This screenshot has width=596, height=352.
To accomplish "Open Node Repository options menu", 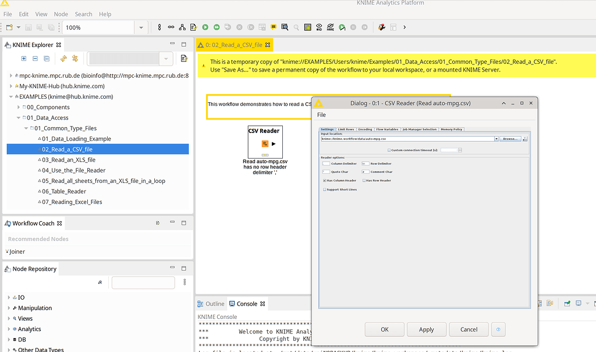I will tap(185, 282).
